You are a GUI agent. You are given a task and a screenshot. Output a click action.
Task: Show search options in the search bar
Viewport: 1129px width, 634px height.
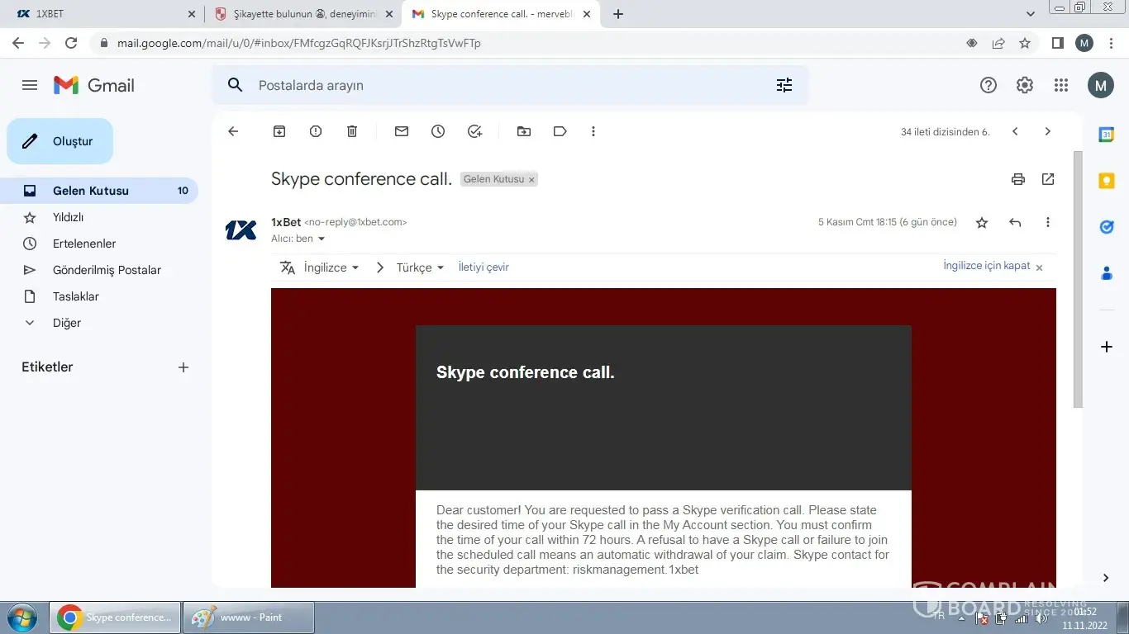(784, 85)
